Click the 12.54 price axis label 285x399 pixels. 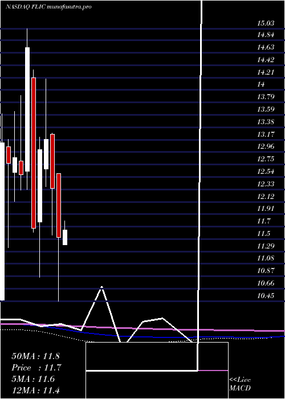click(x=266, y=172)
